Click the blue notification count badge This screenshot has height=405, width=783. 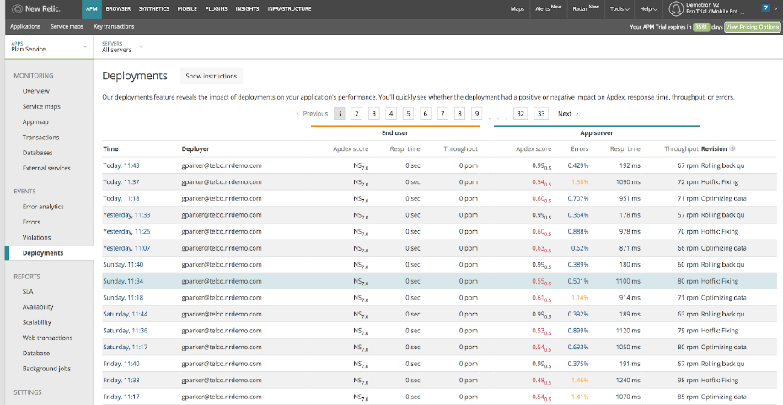click(765, 8)
